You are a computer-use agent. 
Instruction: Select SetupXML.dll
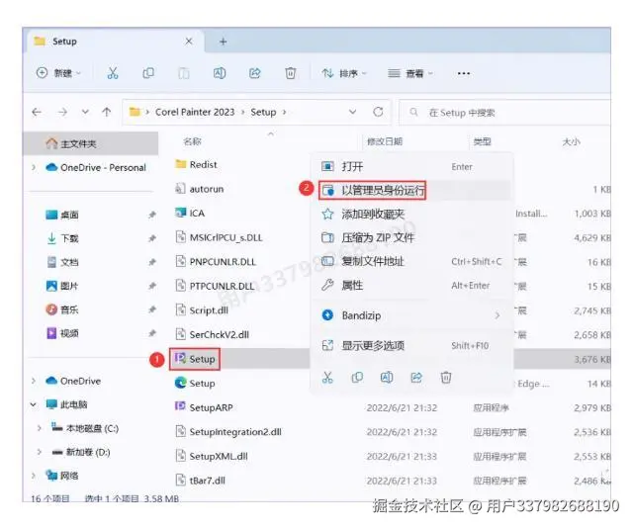coord(212,456)
